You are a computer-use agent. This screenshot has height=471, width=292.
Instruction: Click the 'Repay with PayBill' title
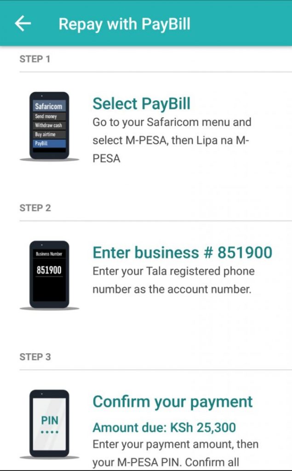[x=124, y=24]
